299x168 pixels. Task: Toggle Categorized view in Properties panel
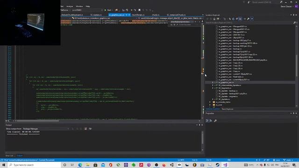[x=207, y=120]
